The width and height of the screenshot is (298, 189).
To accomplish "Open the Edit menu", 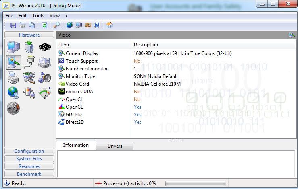I will pyautogui.click(x=23, y=16).
